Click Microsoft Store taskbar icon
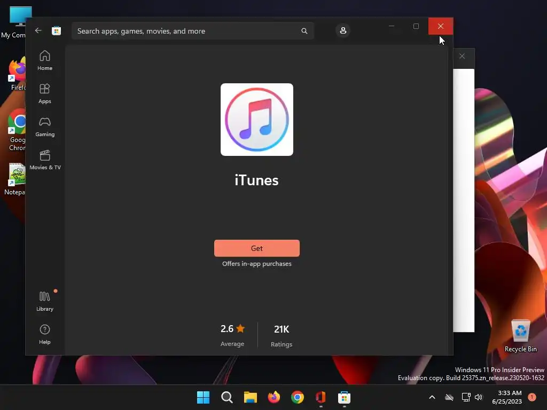The image size is (547, 410). click(x=345, y=397)
